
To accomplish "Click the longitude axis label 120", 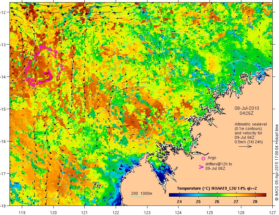I will click(x=53, y=212).
